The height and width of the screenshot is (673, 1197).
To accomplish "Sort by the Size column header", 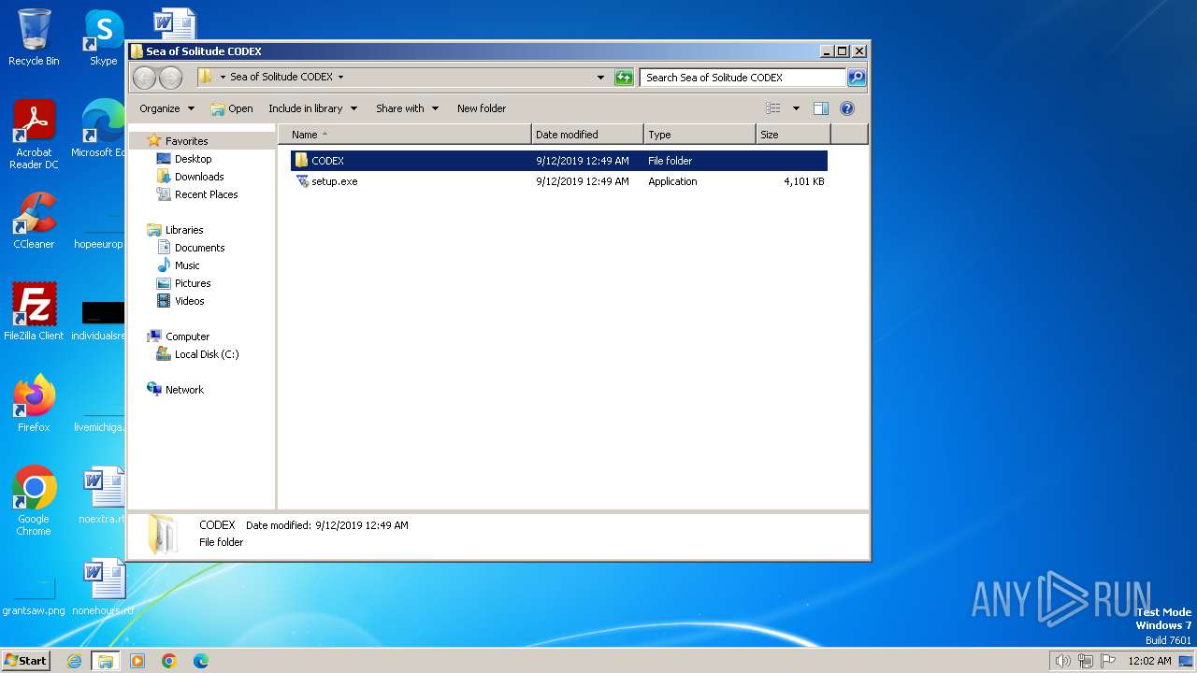I will (793, 135).
